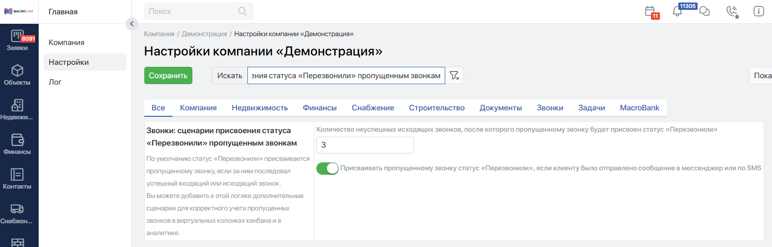The height and width of the screenshot is (247, 772).
Task: Switch to the Задачи tab
Action: click(592, 108)
